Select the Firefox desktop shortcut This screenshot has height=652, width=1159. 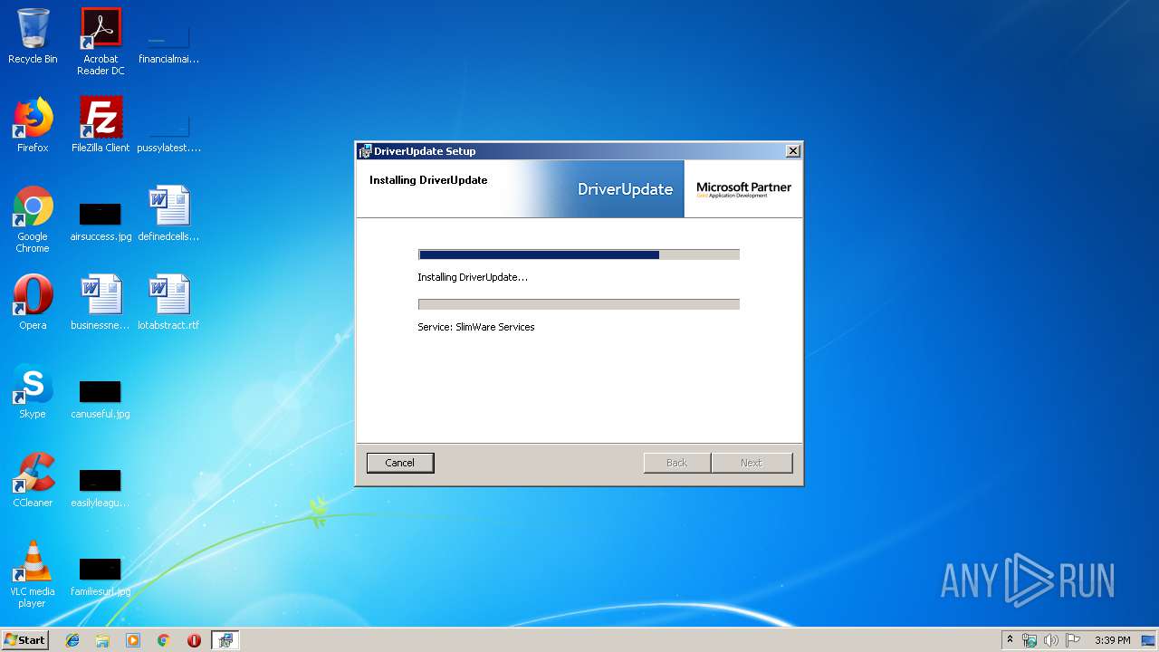(x=33, y=125)
